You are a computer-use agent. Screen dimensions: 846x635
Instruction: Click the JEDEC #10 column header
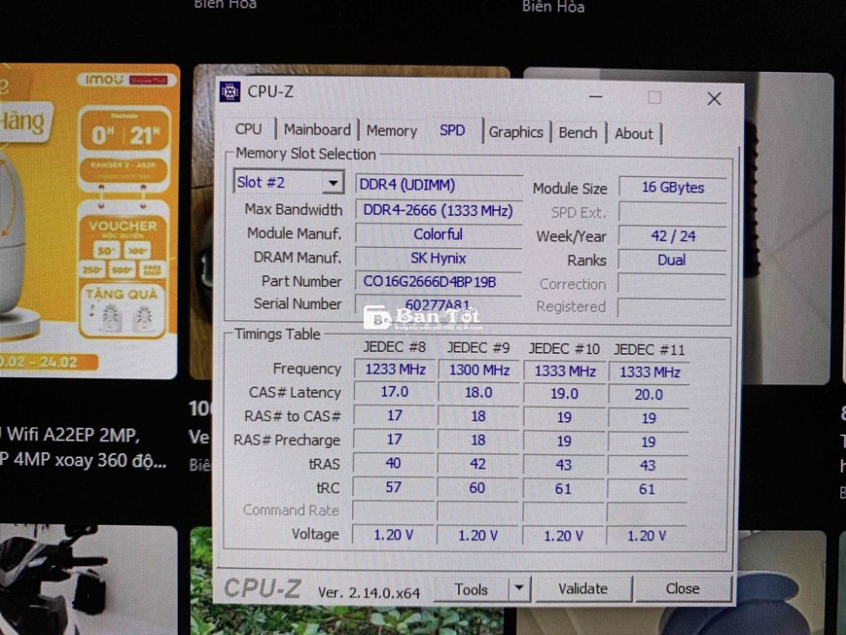coord(563,349)
